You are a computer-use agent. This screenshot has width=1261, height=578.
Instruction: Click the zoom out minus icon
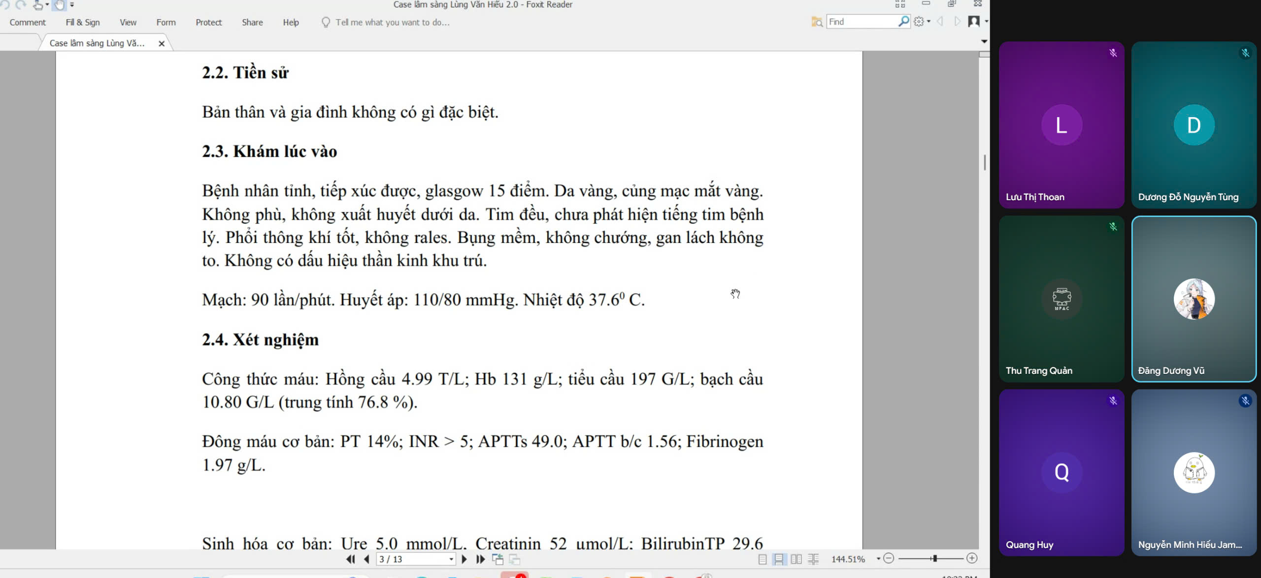(889, 558)
